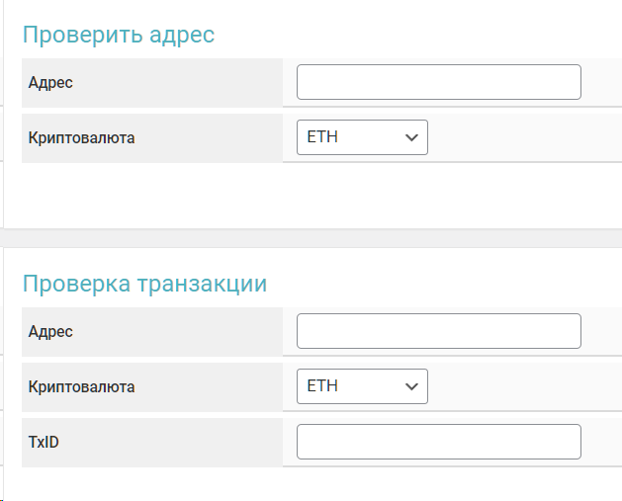Click the address input under Проверка транзакции

coord(438,331)
